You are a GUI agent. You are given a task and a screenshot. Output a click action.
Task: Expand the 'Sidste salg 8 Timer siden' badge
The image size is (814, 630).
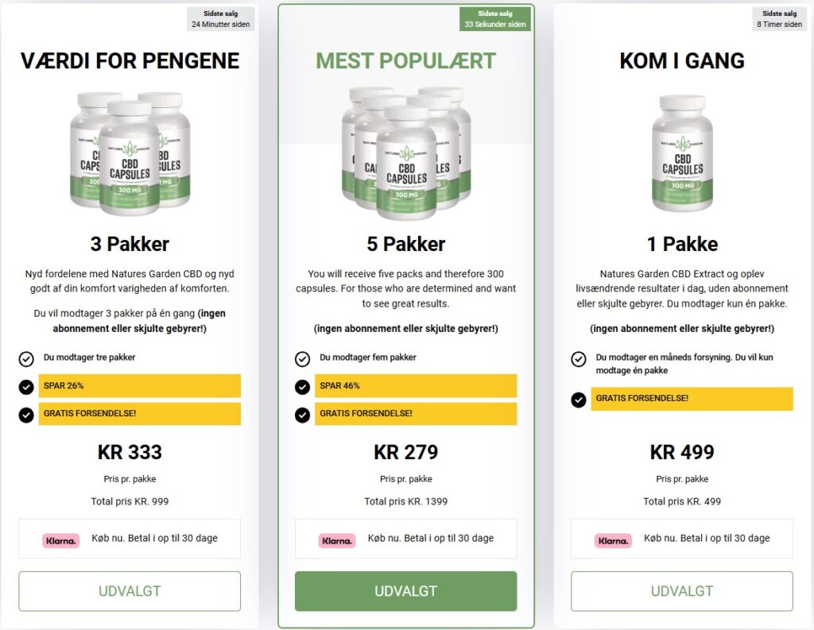779,17
